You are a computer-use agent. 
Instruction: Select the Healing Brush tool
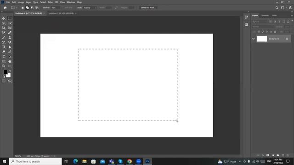(10, 33)
